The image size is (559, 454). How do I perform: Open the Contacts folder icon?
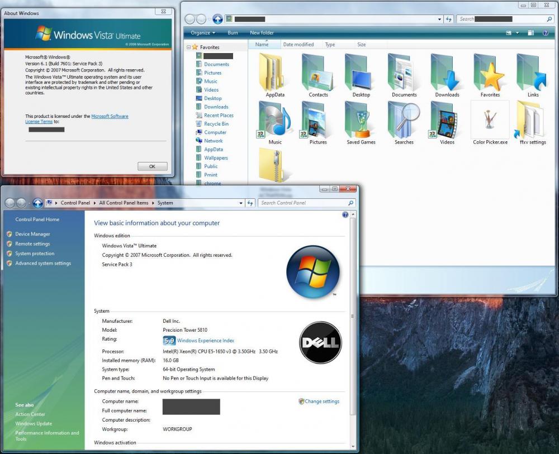[x=318, y=74]
